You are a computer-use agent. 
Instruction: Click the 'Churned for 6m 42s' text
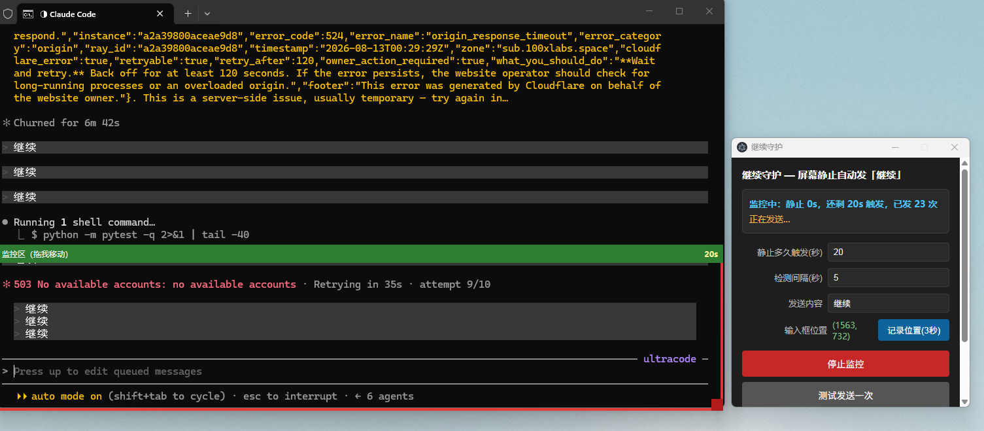pyautogui.click(x=67, y=123)
